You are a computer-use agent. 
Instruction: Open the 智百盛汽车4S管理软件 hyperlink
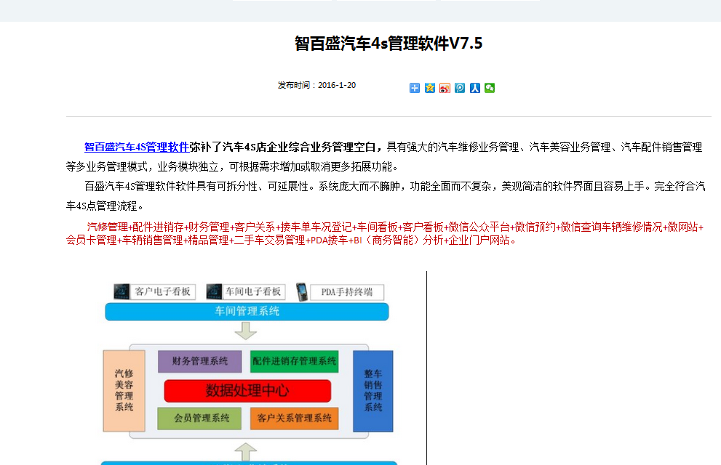tap(137, 147)
